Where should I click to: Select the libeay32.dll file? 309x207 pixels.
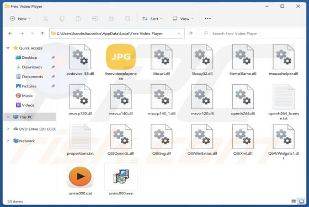[x=202, y=60]
